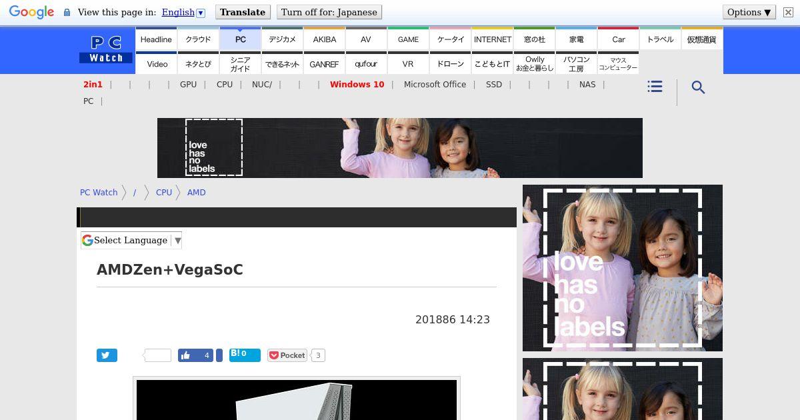Screen dimensions: 800x420
Task: Expand the Select Language combo box
Action: click(x=131, y=241)
